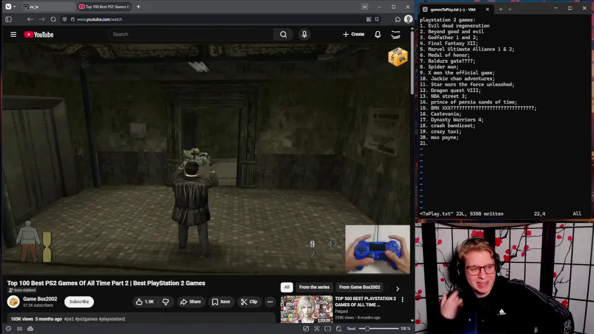Open the #ps2games hashtag link
The image size is (594, 334).
[86, 319]
